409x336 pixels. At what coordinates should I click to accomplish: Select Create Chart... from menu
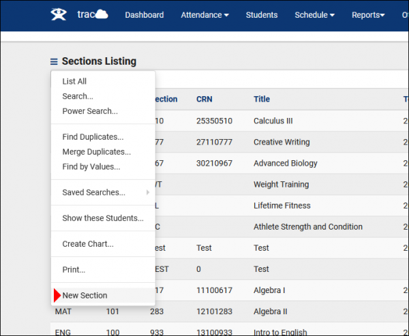88,244
